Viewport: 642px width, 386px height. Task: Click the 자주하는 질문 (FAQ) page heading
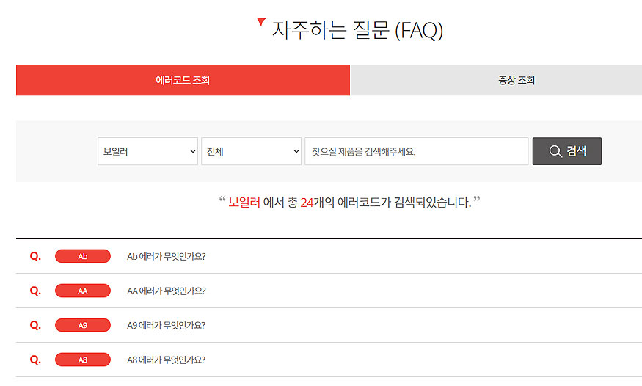click(x=357, y=31)
